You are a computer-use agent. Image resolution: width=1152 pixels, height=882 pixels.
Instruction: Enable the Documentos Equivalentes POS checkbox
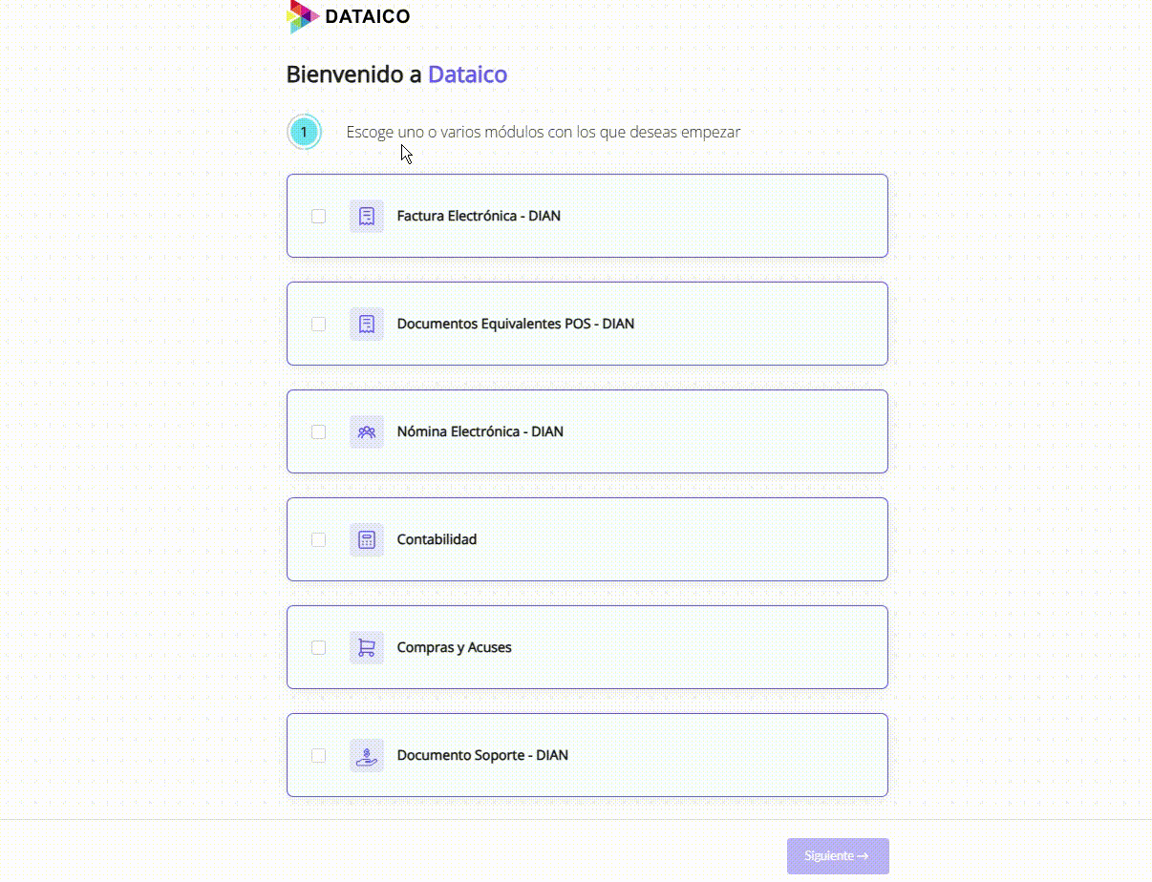[x=318, y=324]
